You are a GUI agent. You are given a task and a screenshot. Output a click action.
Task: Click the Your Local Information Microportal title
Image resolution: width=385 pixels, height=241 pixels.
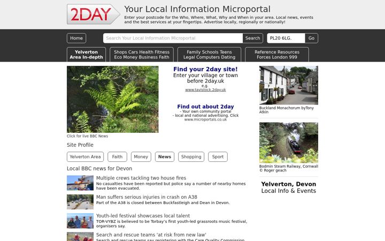[x=197, y=9]
